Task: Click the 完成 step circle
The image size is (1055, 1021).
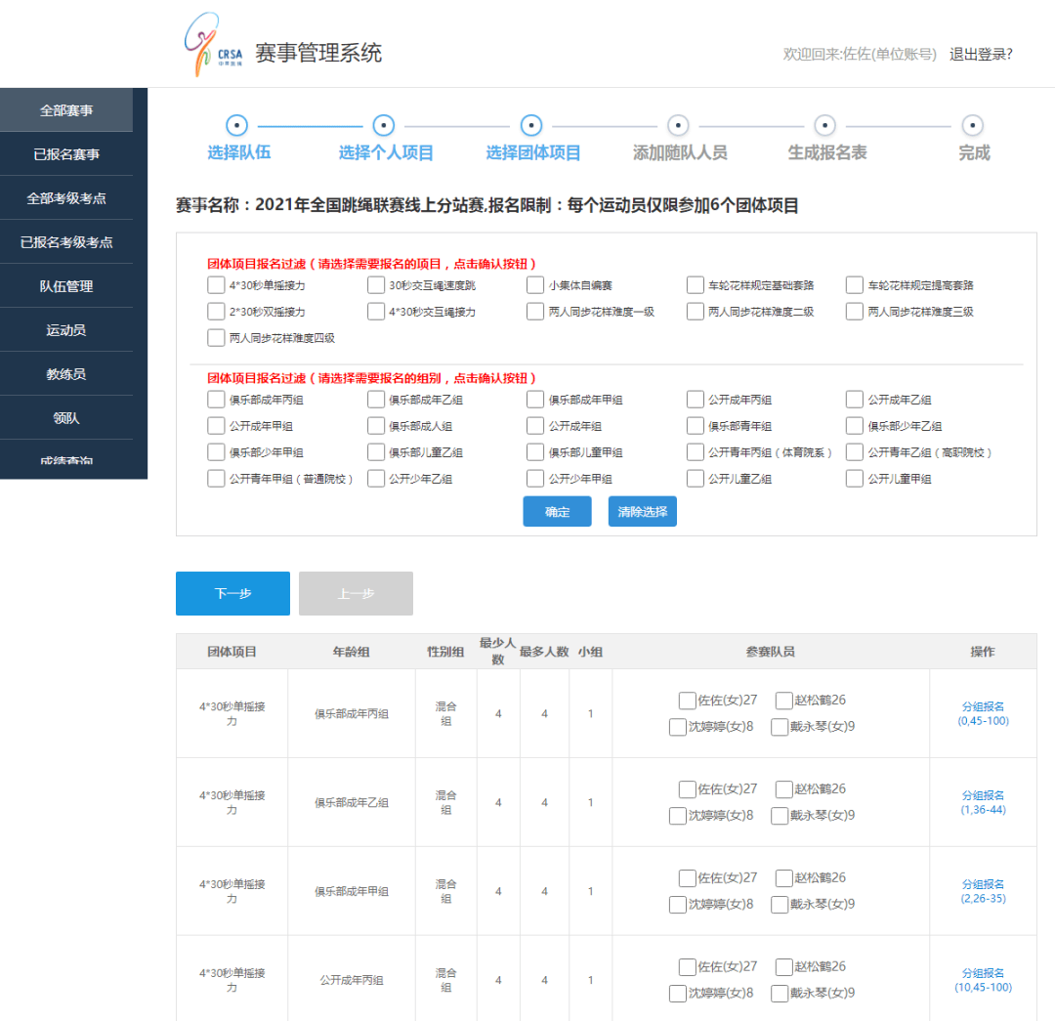Action: (x=972, y=125)
